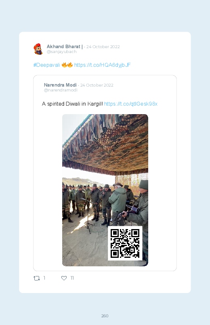Click the Akhand Bharat display name
Image resolution: width=210 pixels, height=325 pixels.
pos(65,47)
